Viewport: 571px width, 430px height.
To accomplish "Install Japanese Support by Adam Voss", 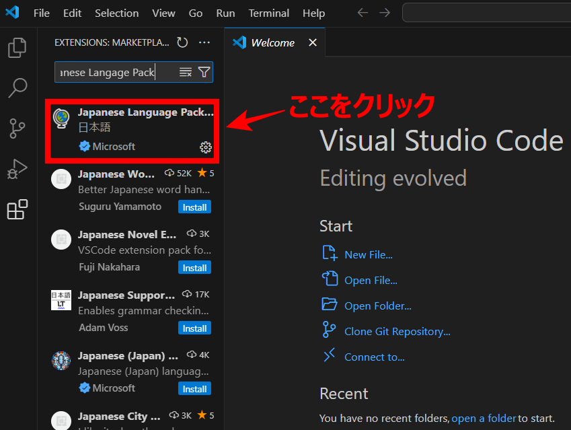I will click(x=194, y=328).
